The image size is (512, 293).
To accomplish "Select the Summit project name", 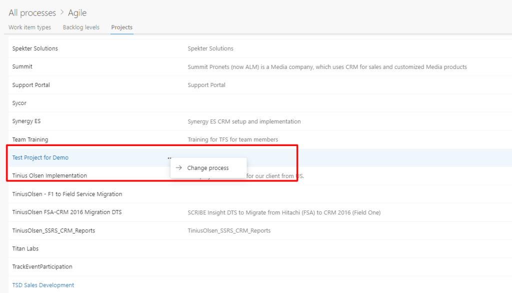I will pyautogui.click(x=22, y=66).
